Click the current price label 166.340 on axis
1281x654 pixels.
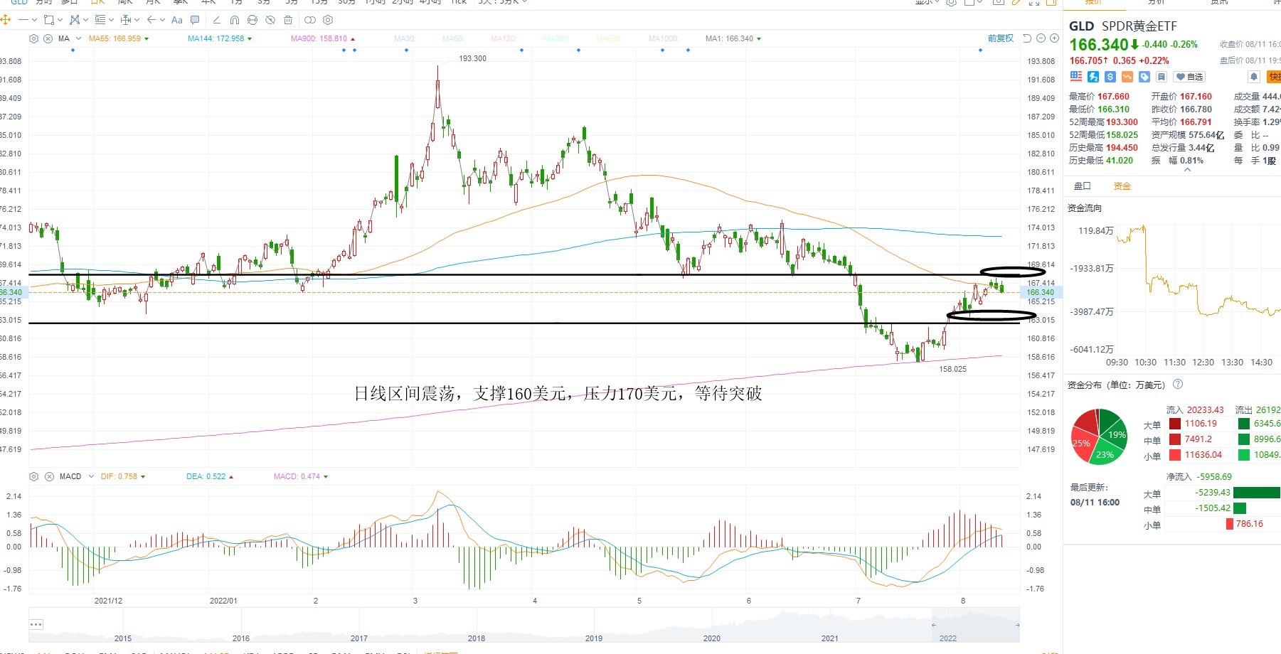coord(1040,292)
